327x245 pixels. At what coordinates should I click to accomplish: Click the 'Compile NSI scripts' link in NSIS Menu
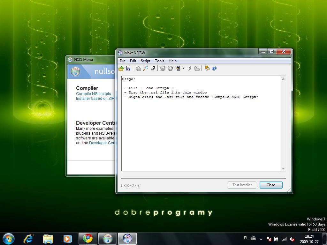94,94
